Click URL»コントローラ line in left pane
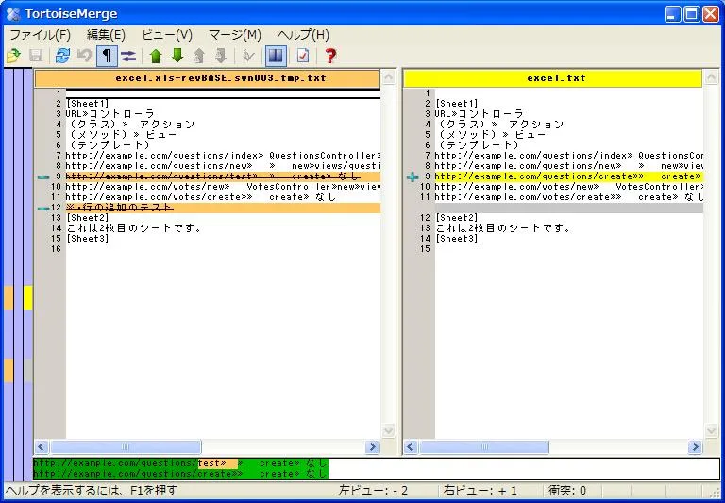 click(110, 114)
